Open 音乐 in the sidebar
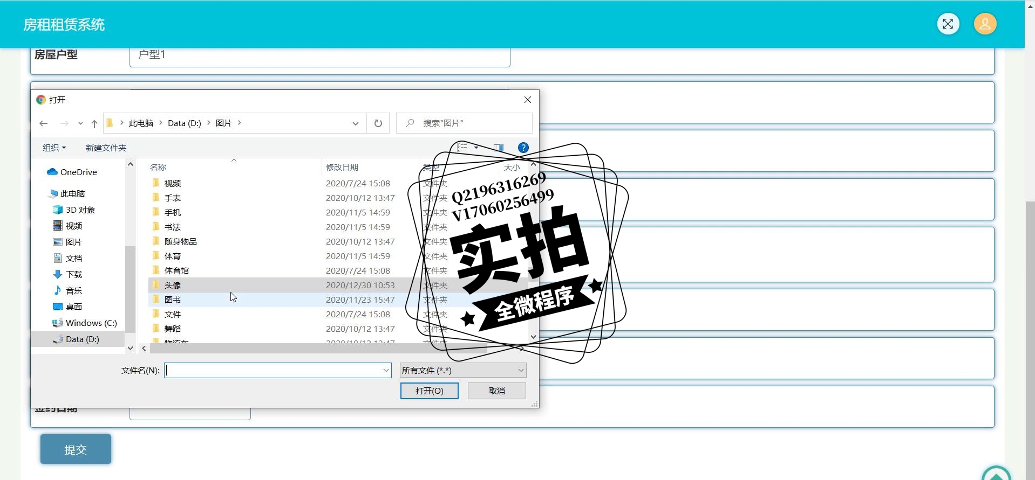This screenshot has height=480, width=1035. 68,290
